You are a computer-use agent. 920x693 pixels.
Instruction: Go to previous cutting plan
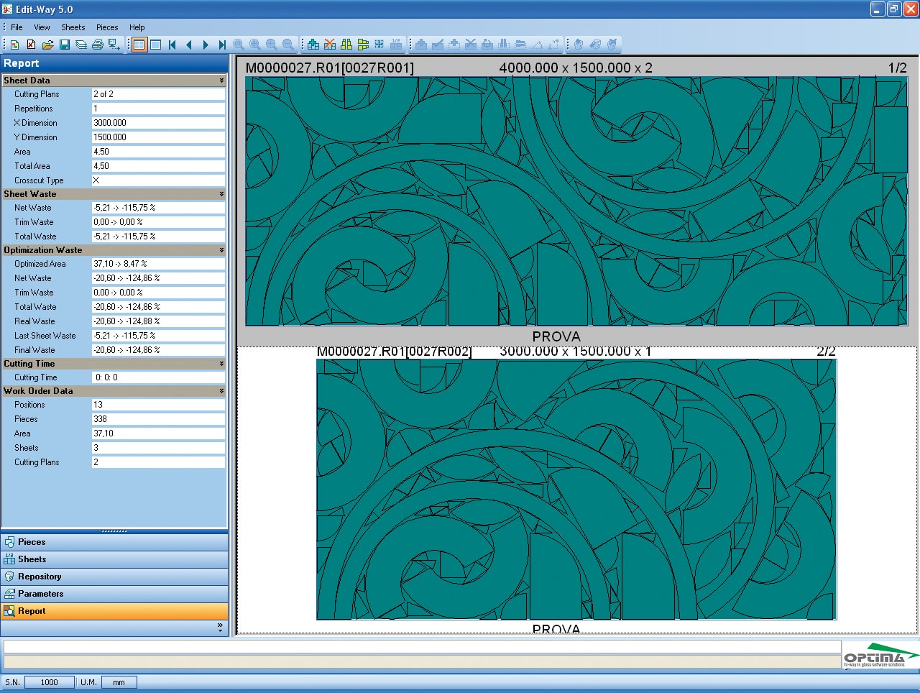(x=189, y=45)
